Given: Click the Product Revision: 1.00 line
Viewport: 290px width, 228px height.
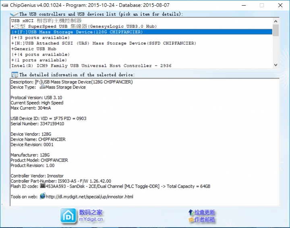Looking at the screenshot, I should [x=32, y=166].
